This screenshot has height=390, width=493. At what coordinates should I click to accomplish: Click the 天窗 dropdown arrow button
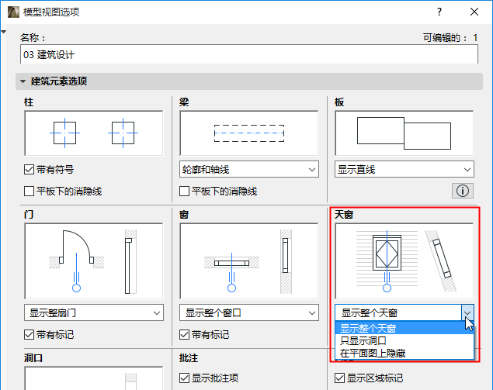pos(467,312)
